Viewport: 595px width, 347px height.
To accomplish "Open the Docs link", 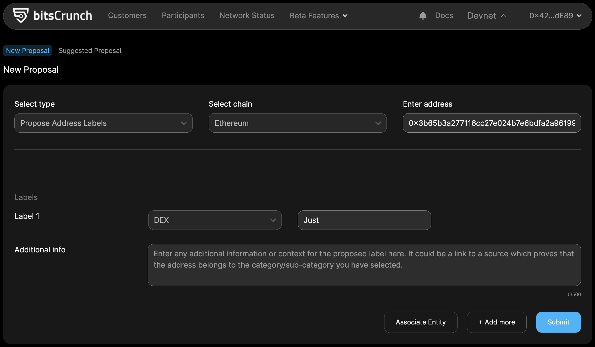I will click(x=444, y=15).
